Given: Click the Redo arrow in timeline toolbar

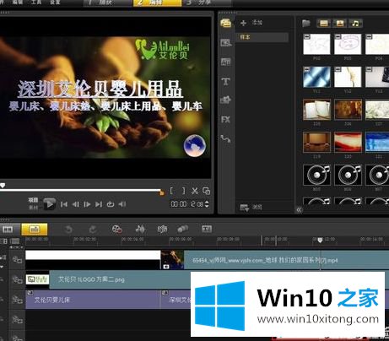Looking at the screenshot, I should (x=93, y=230).
